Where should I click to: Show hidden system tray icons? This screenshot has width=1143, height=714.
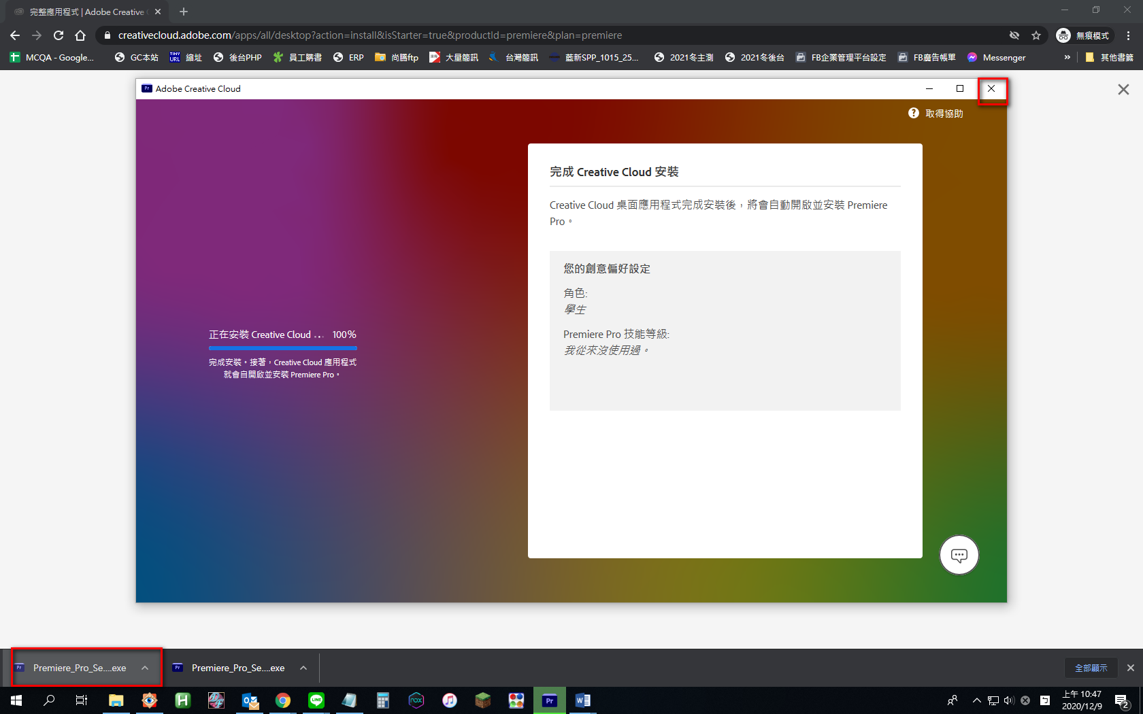click(976, 700)
